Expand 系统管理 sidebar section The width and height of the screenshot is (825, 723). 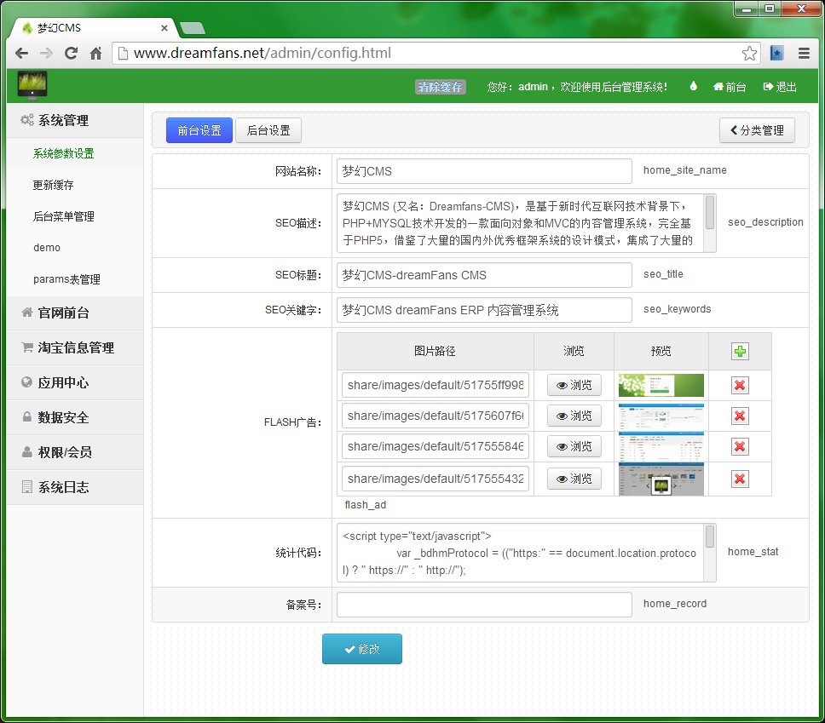click(x=75, y=120)
